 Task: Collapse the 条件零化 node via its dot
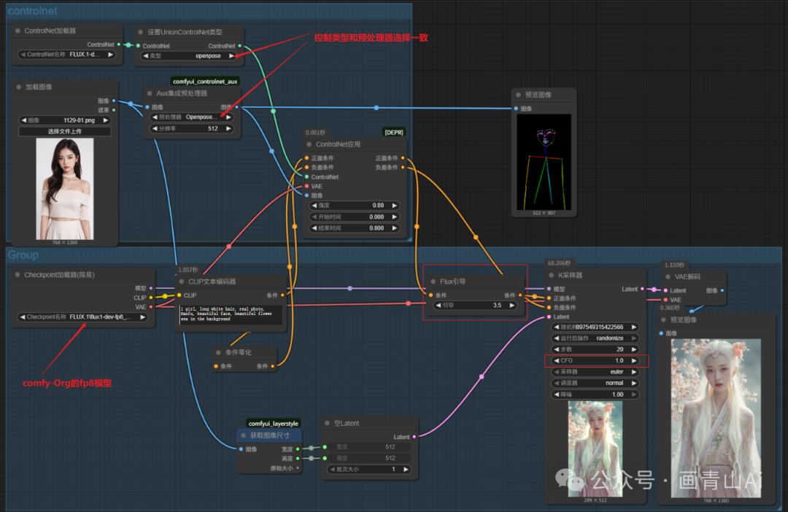tap(218, 353)
